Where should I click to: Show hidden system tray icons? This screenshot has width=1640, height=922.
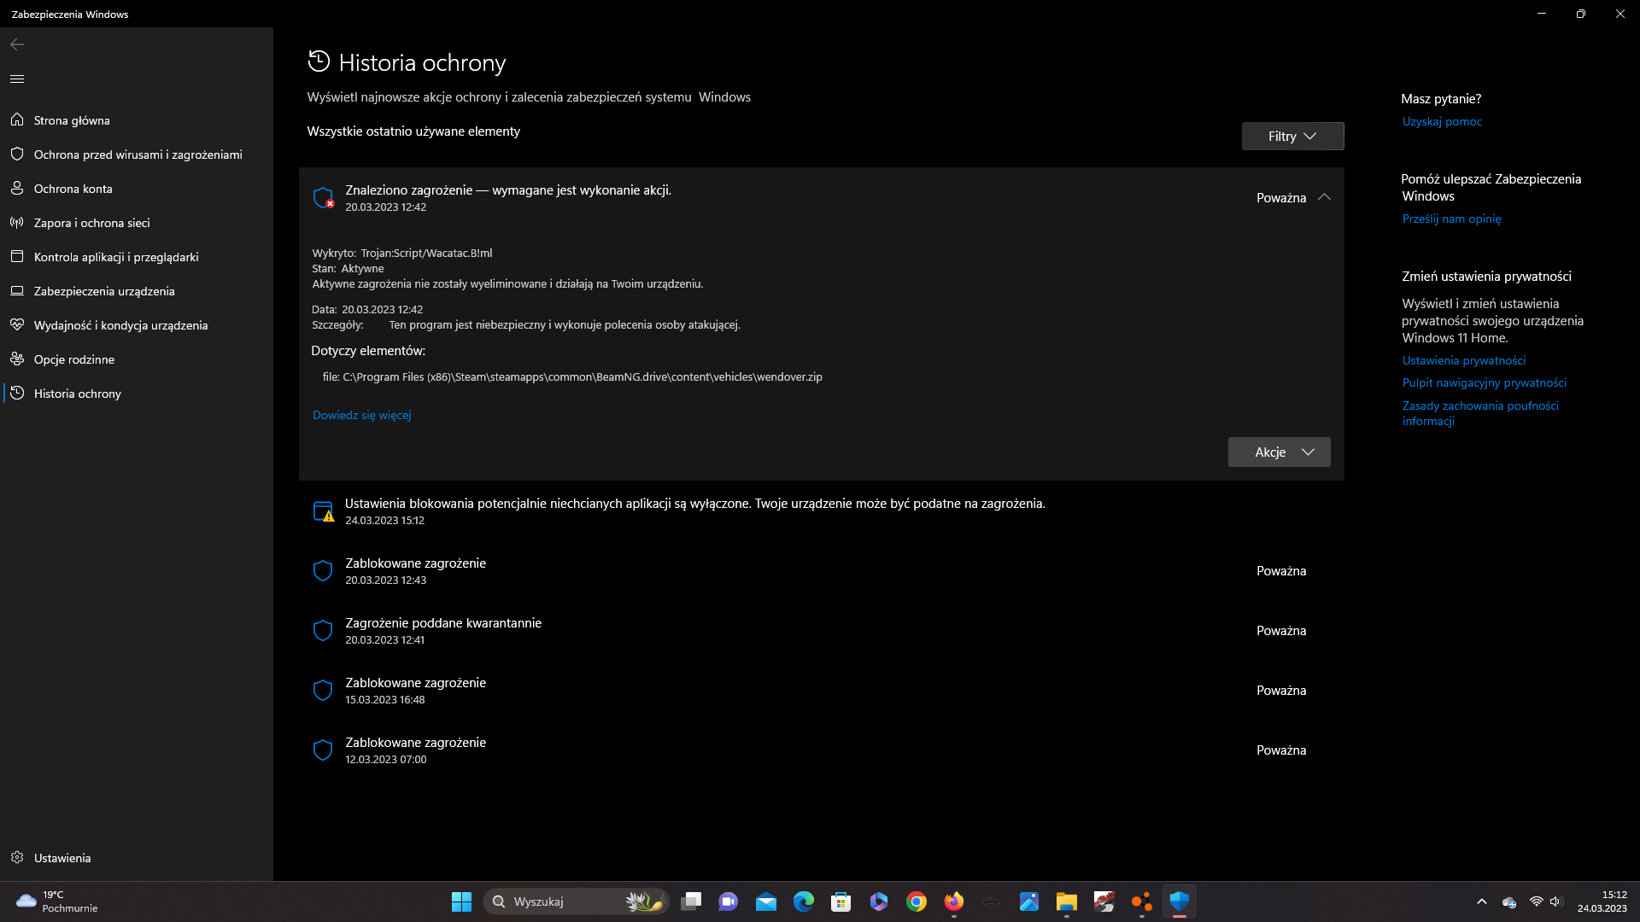(x=1482, y=902)
